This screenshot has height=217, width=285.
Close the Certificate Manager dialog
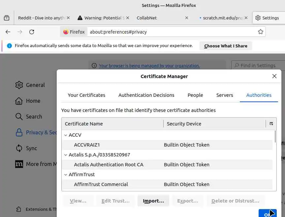274,76
